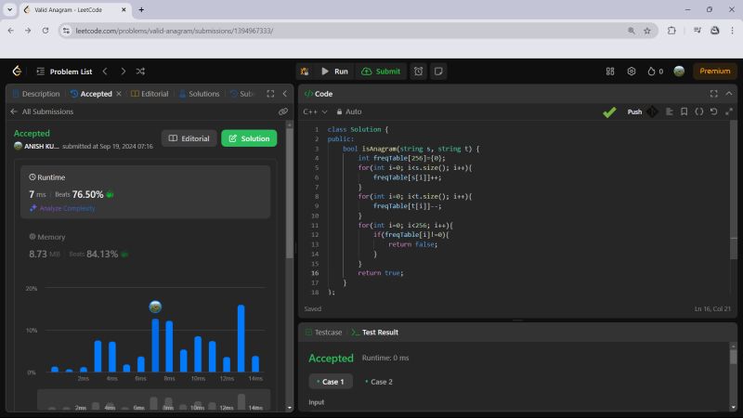This screenshot has width=743, height=418.
Task: Click the git diamond icon beside Push
Action: tap(653, 111)
